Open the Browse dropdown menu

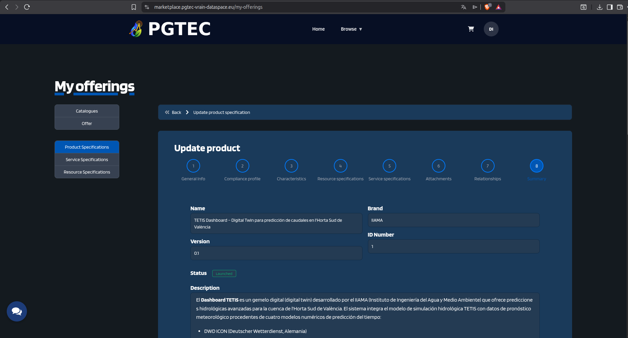(x=351, y=29)
